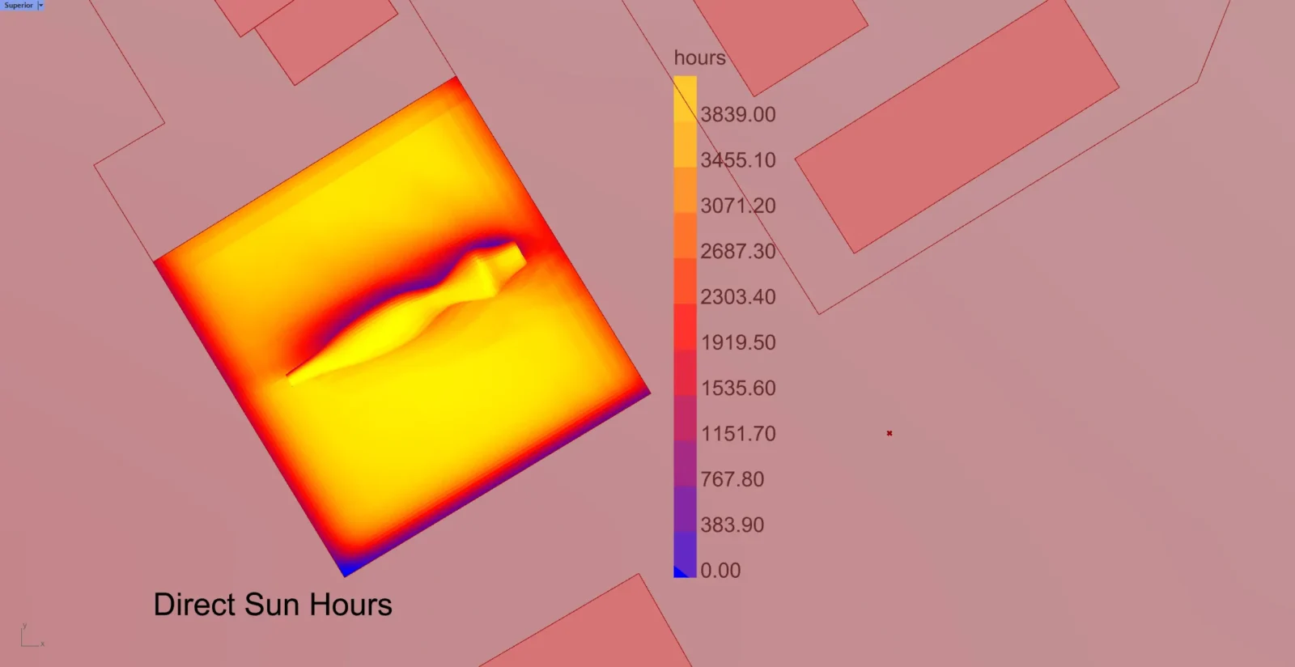Viewport: 1295px width, 667px height.
Task: Open the Superior viewport dropdown arrow
Action: [x=40, y=5]
